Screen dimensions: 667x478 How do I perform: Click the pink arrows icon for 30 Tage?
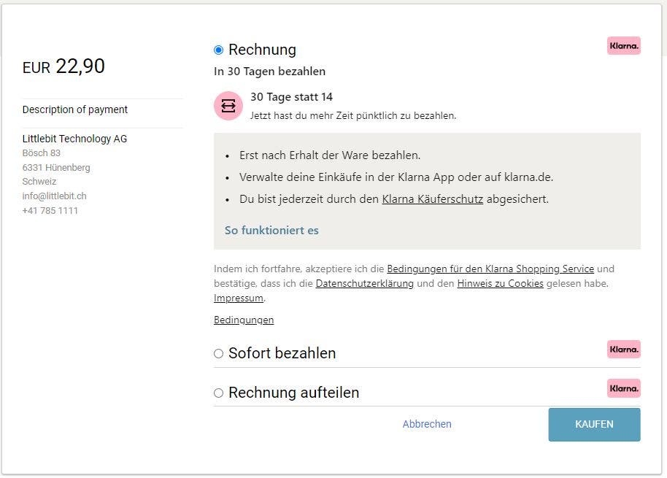228,106
